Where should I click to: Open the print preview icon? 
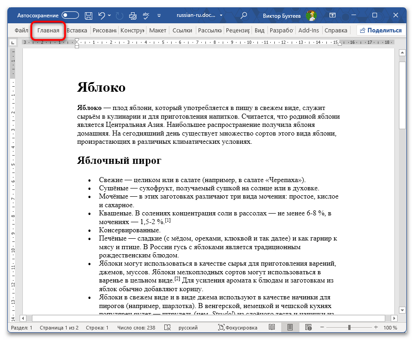point(132,16)
